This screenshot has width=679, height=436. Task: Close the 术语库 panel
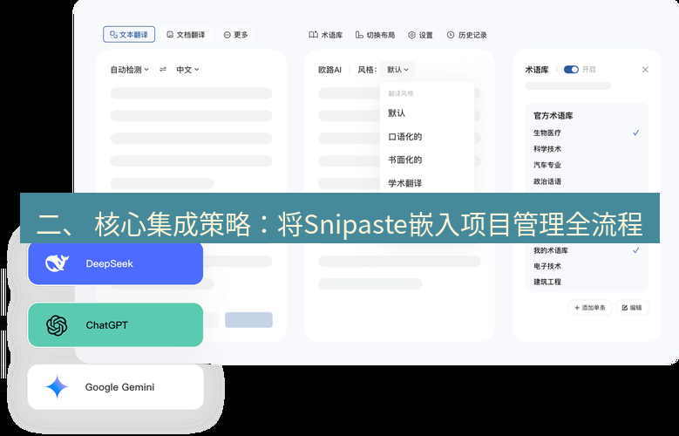pyautogui.click(x=645, y=70)
